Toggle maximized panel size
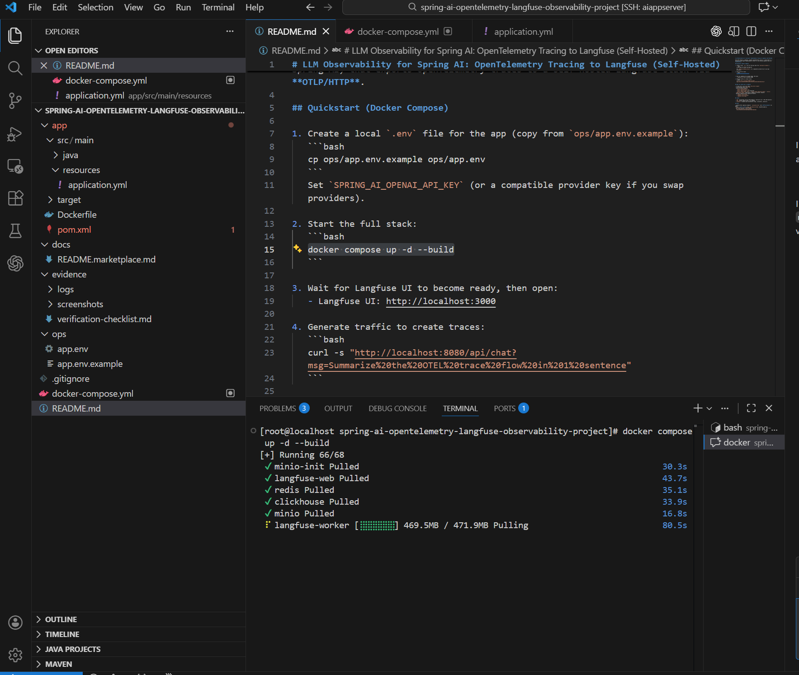 751,408
